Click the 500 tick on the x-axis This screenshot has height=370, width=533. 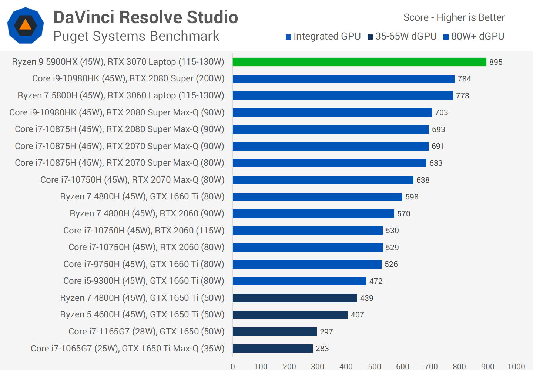point(374,366)
